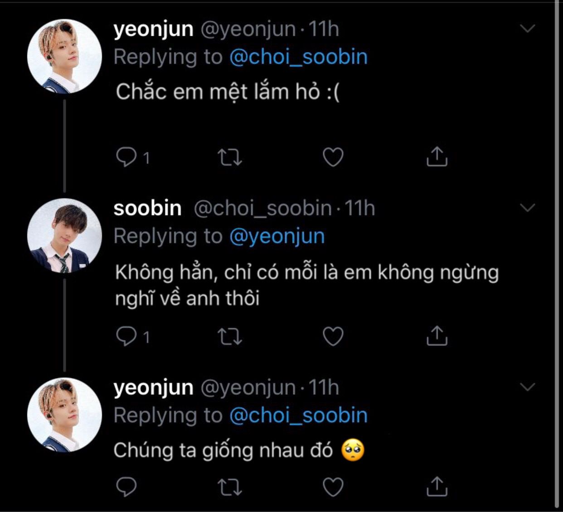The height and width of the screenshot is (512, 563).
Task: Open soobin's profile avatar
Action: pyautogui.click(x=64, y=235)
